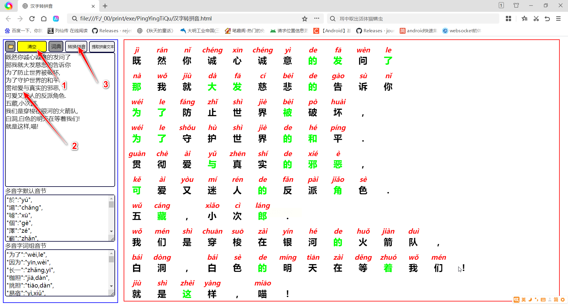
Task: Click the scroll down arrow in 多音字词组音节 box
Action: (111, 286)
